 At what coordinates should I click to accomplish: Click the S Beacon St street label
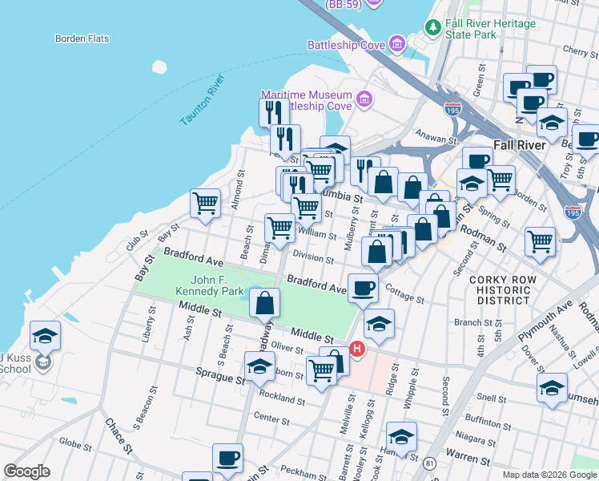pyautogui.click(x=145, y=408)
